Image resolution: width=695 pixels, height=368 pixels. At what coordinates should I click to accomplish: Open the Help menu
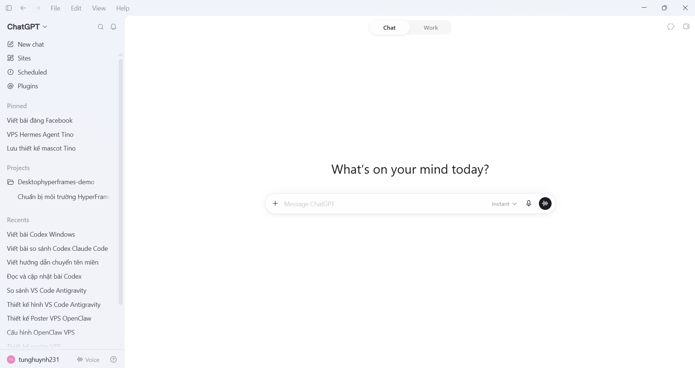(123, 8)
